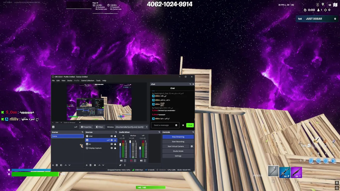Open the File menu

pos(53,81)
